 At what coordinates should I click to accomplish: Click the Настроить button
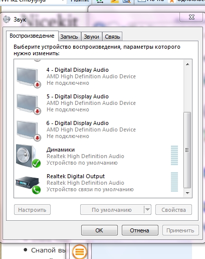(x=32, y=209)
